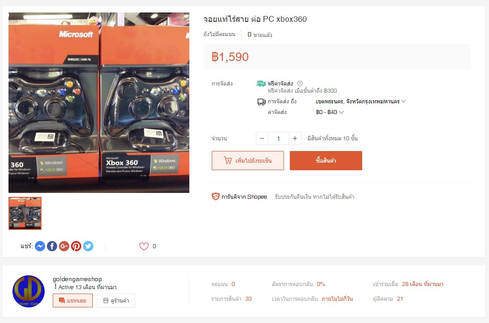Share product via Facebook Messenger icon
The width and height of the screenshot is (489, 323).
(40, 246)
